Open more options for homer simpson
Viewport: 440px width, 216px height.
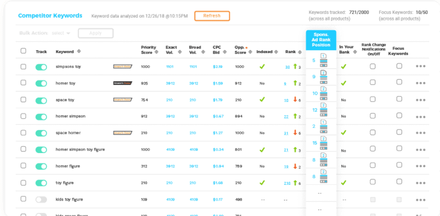420,117
